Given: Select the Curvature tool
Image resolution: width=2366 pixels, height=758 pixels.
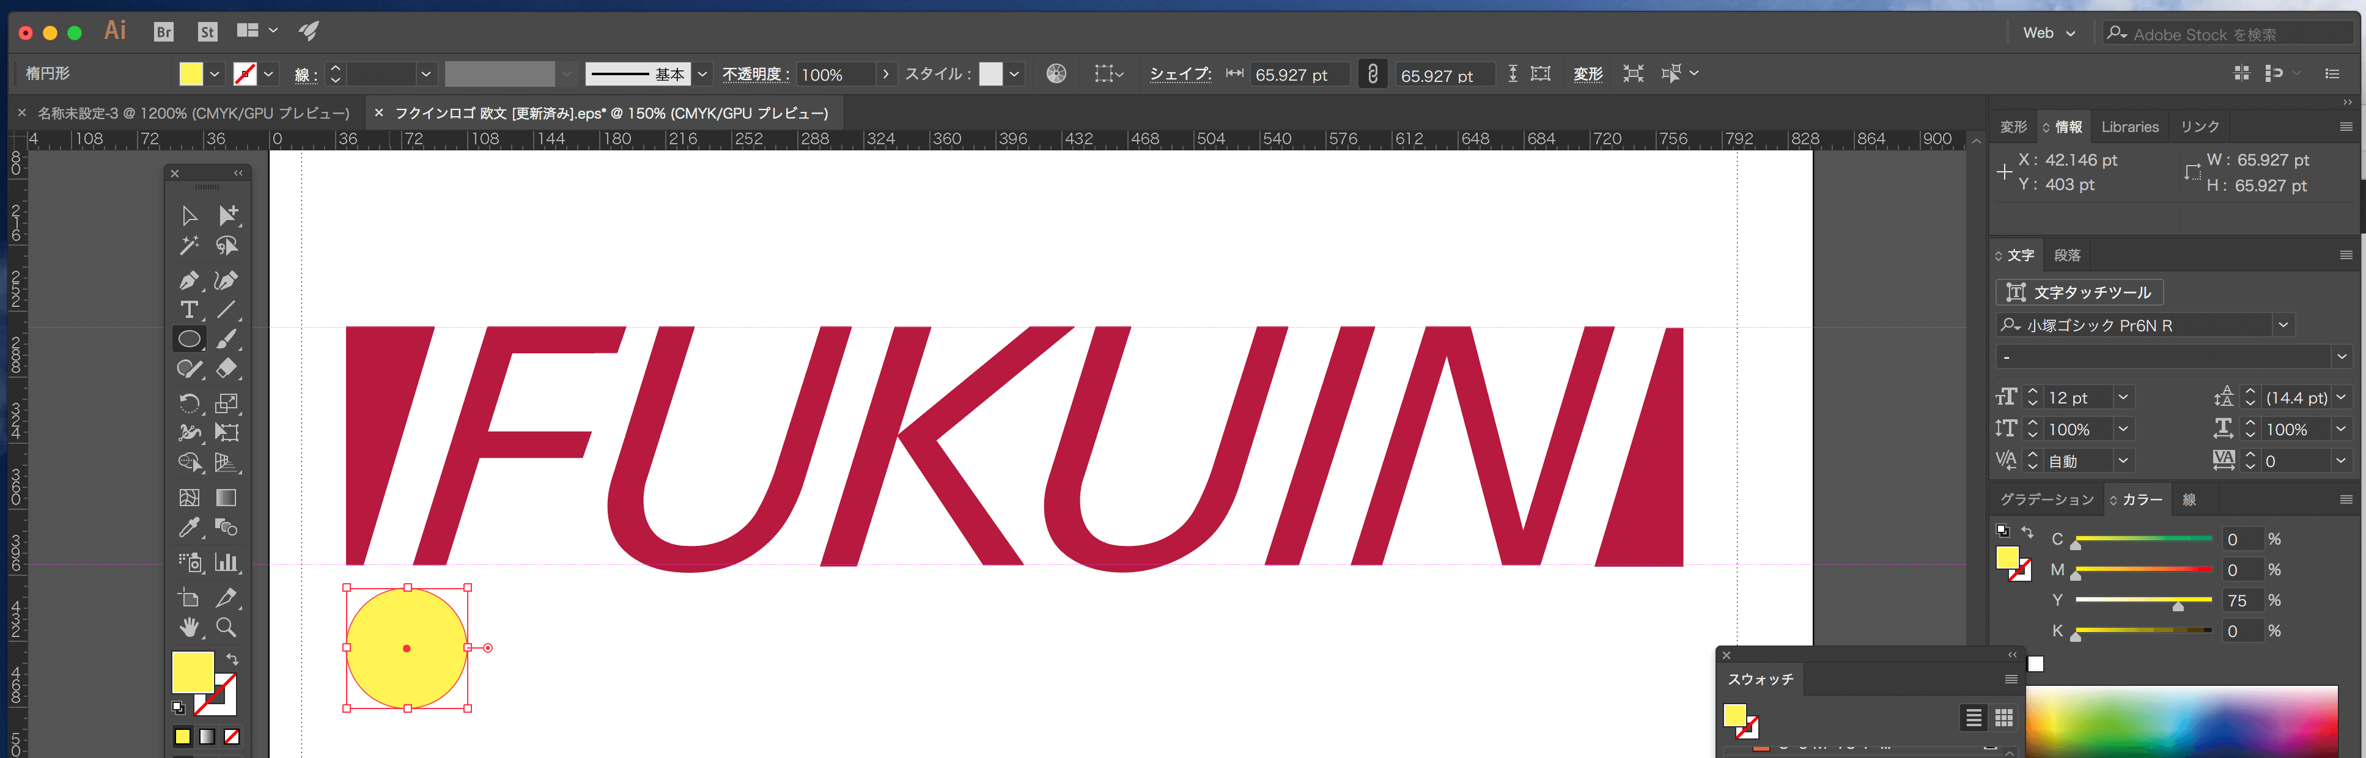Looking at the screenshot, I should (x=227, y=280).
